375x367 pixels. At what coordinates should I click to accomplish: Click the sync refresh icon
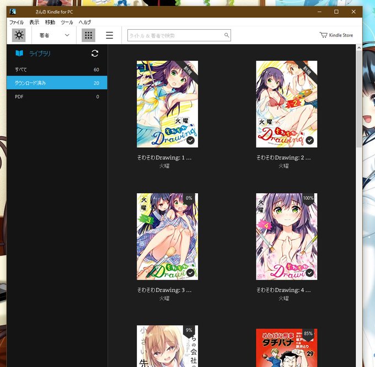(x=95, y=53)
